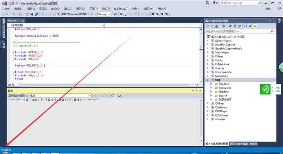Toggle the highlighted preview selected items button
The image size is (283, 154).
[255, 26]
